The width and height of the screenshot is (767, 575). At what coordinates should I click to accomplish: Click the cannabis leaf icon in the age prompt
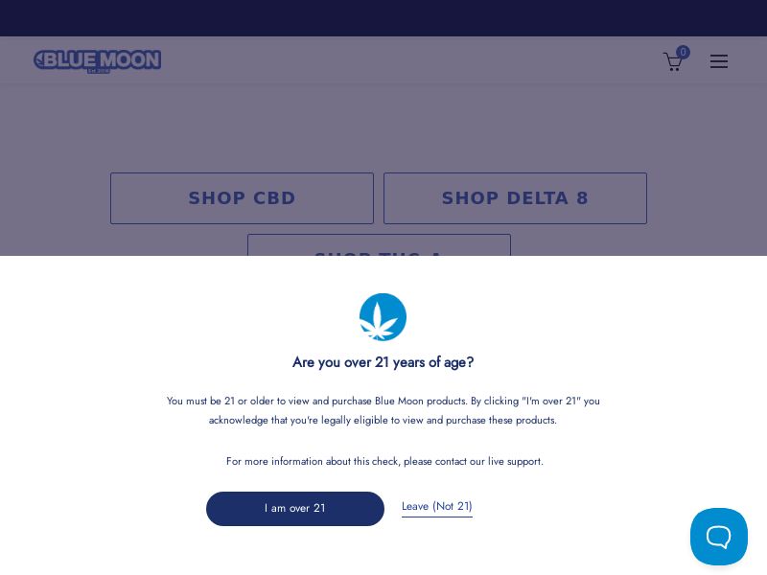click(x=383, y=317)
